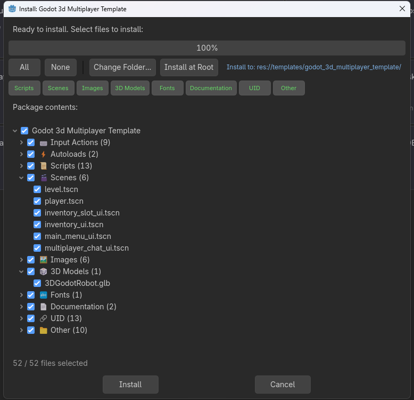
Task: Click the Scripts scroll icon
Action: (x=43, y=166)
